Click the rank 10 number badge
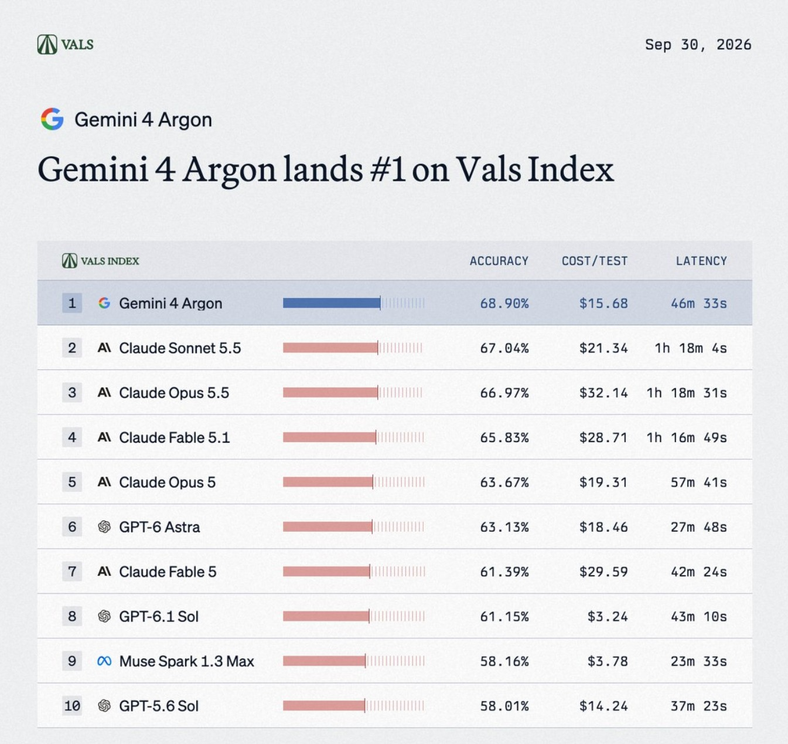The width and height of the screenshot is (788, 744). point(72,706)
